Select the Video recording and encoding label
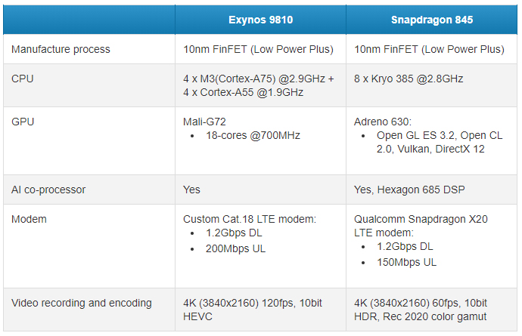This screenshot has height=336, width=522. [x=82, y=303]
